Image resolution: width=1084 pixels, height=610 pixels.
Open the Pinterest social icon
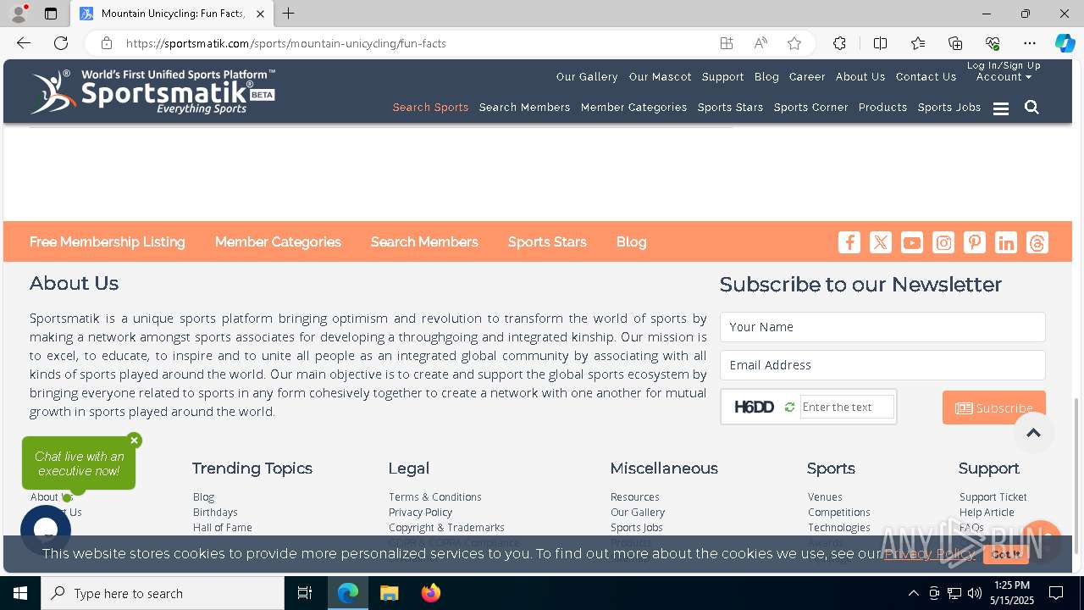click(x=975, y=242)
